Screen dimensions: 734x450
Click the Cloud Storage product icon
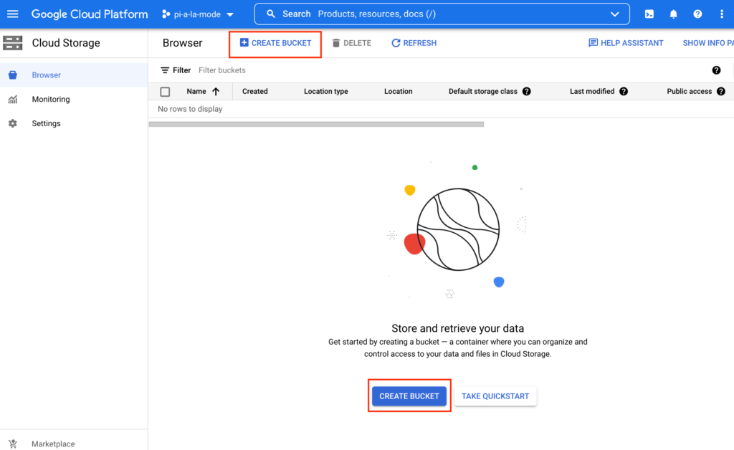point(13,43)
